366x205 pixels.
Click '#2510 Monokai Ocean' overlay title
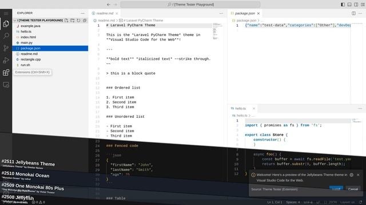point(25,174)
